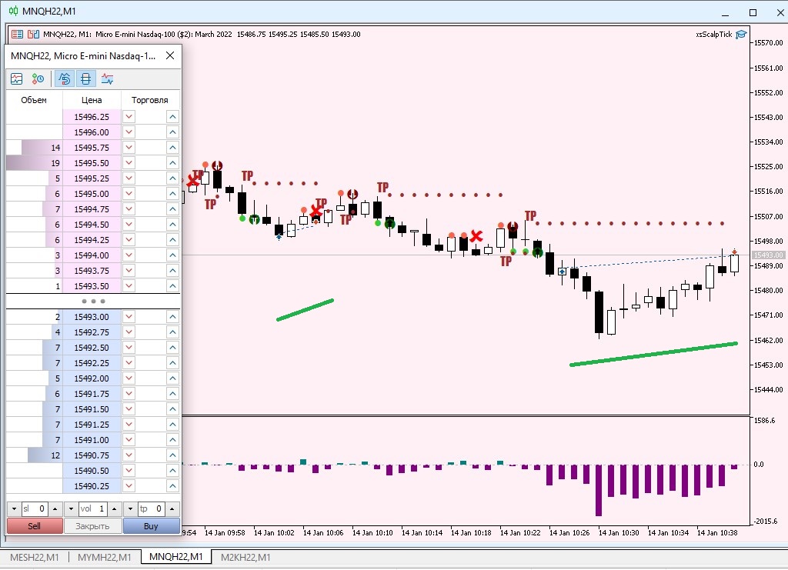Increase the sl stop loss value

point(55,508)
